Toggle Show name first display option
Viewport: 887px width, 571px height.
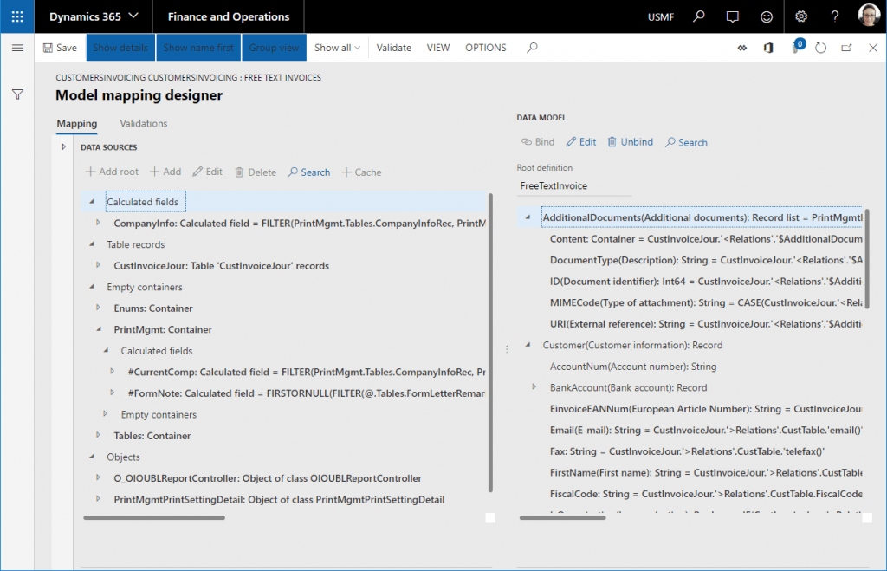point(197,48)
